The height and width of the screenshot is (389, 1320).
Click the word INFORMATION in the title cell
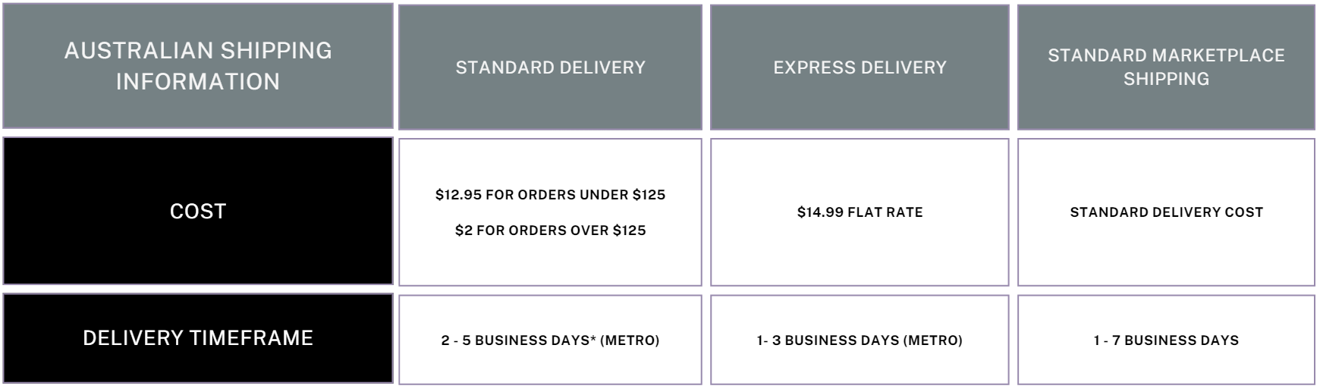[198, 82]
